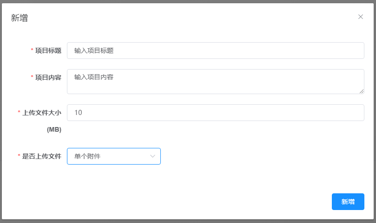This screenshot has height=223, width=376.
Task: Focus the 项目内容 text area
Action: [215, 81]
